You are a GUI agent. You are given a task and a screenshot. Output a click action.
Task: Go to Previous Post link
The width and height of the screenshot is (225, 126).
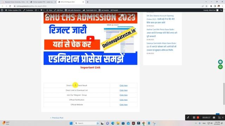(57, 118)
